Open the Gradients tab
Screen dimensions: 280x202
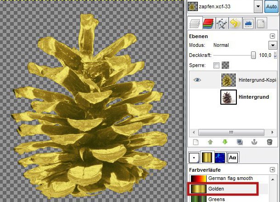tap(207, 157)
